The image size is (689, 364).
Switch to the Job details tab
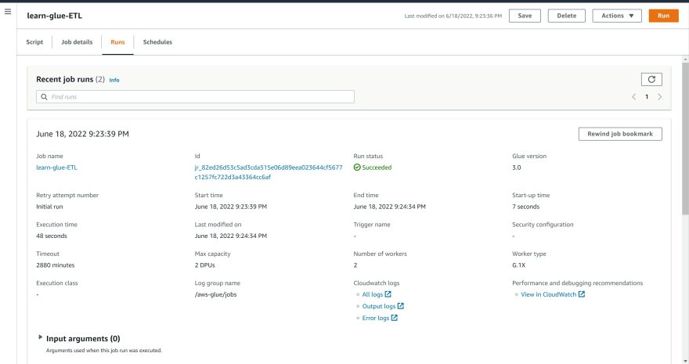pyautogui.click(x=77, y=42)
